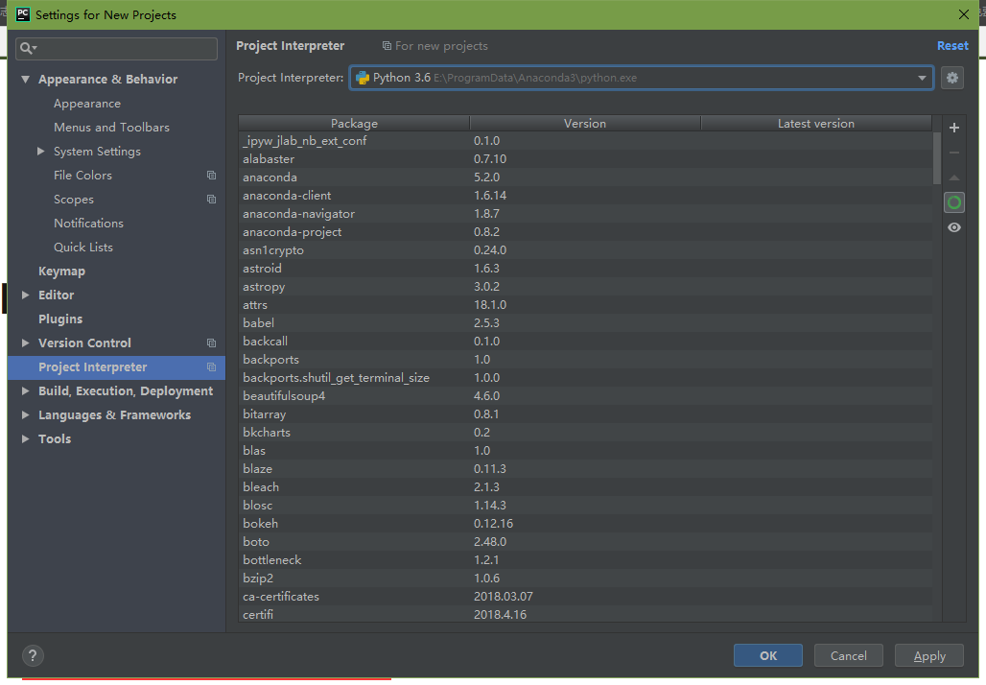The width and height of the screenshot is (986, 685).
Task: Open Notifications settings
Action: 88,224
